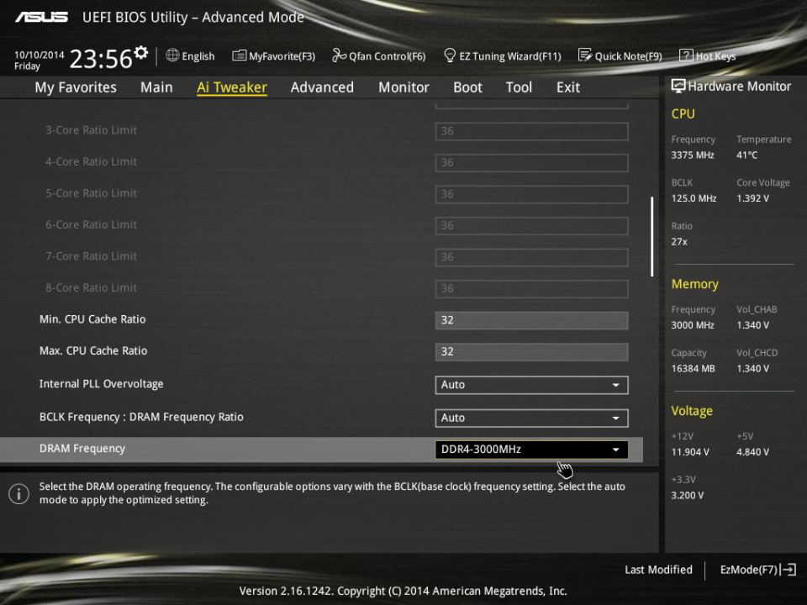Click the Hot Keys question mark icon
The width and height of the screenshot is (807, 605).
click(686, 55)
